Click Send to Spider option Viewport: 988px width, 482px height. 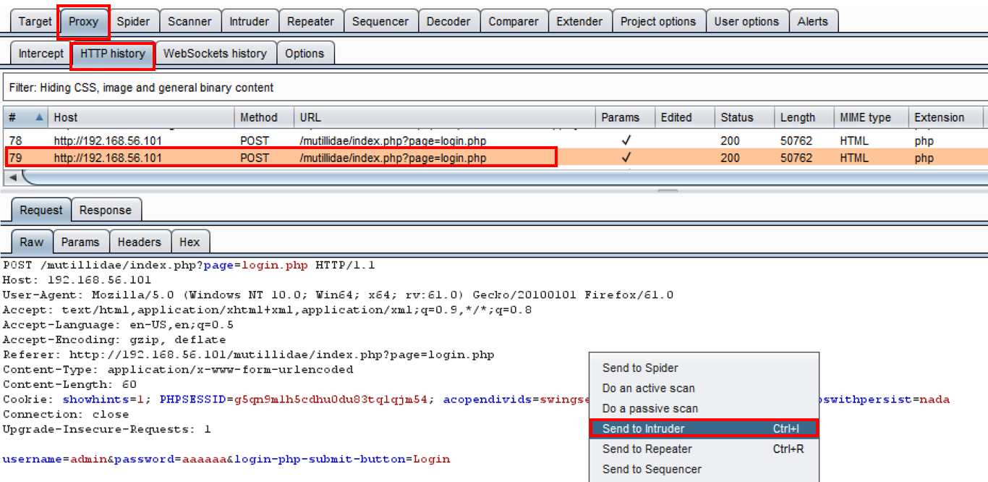640,368
